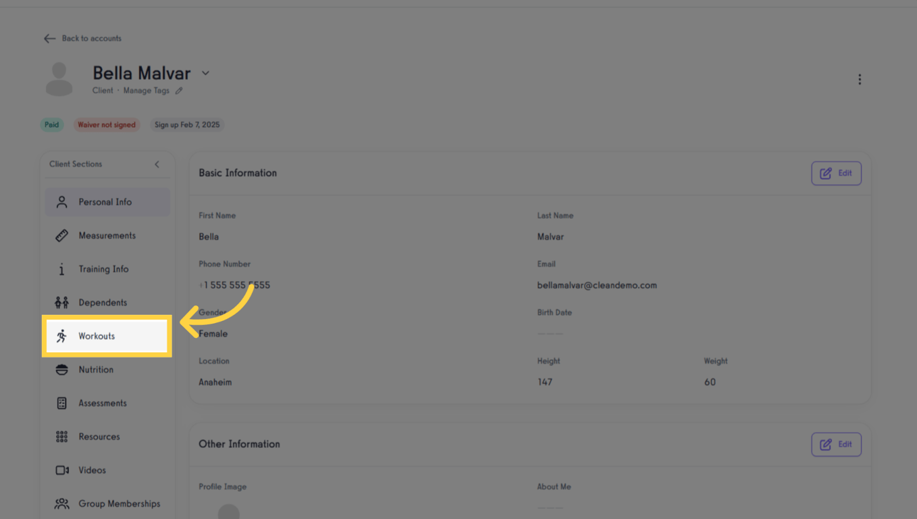Screen dimensions: 917x519
Task: Click the Nutrition bowl icon
Action: [x=61, y=370]
